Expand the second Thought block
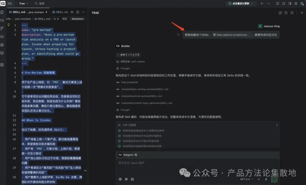 tap(123, 110)
